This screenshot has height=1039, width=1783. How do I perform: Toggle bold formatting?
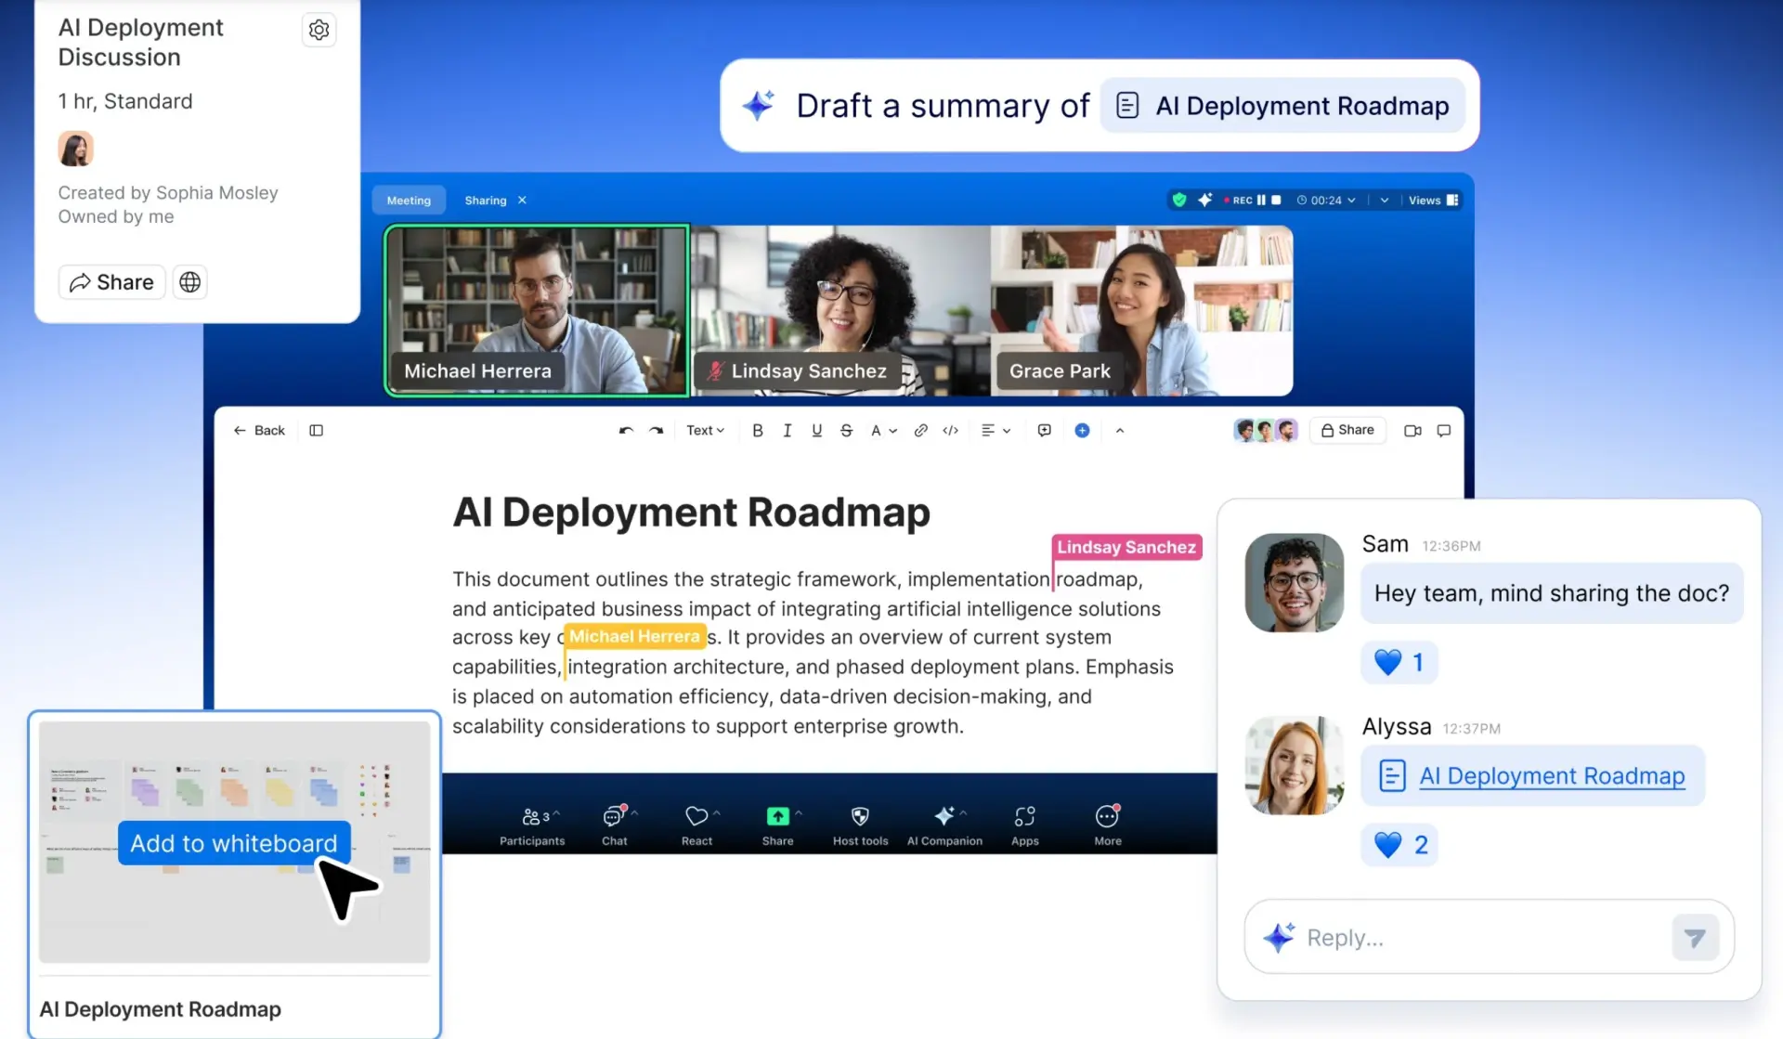[758, 430]
